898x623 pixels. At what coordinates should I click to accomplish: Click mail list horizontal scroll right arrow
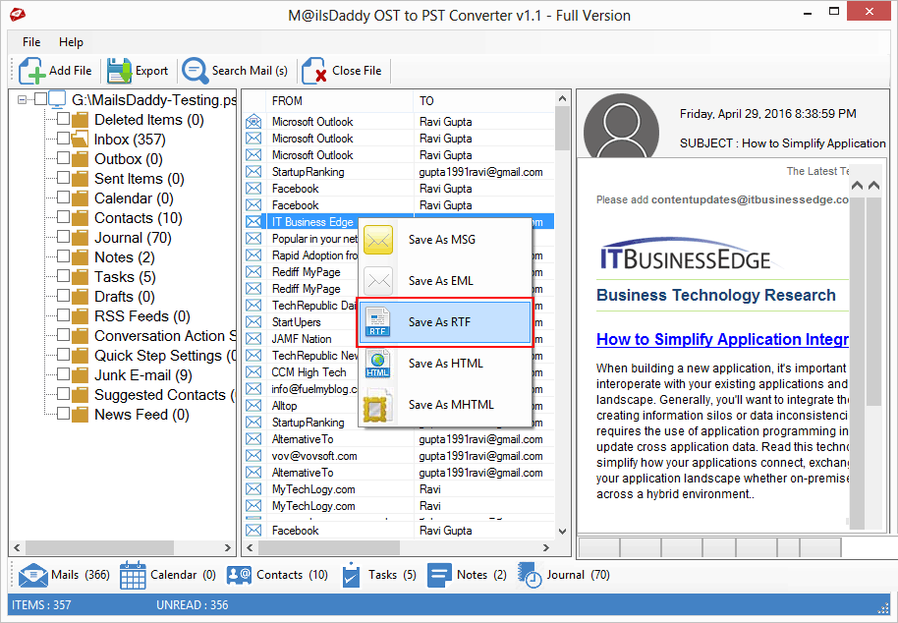(546, 547)
